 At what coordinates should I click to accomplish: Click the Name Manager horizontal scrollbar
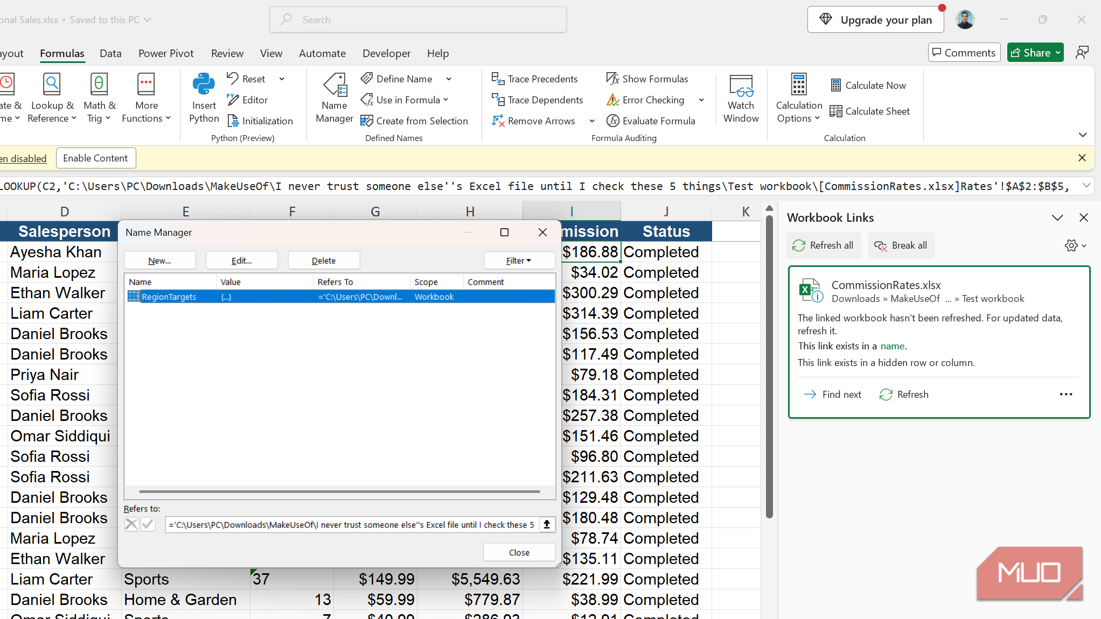click(339, 491)
